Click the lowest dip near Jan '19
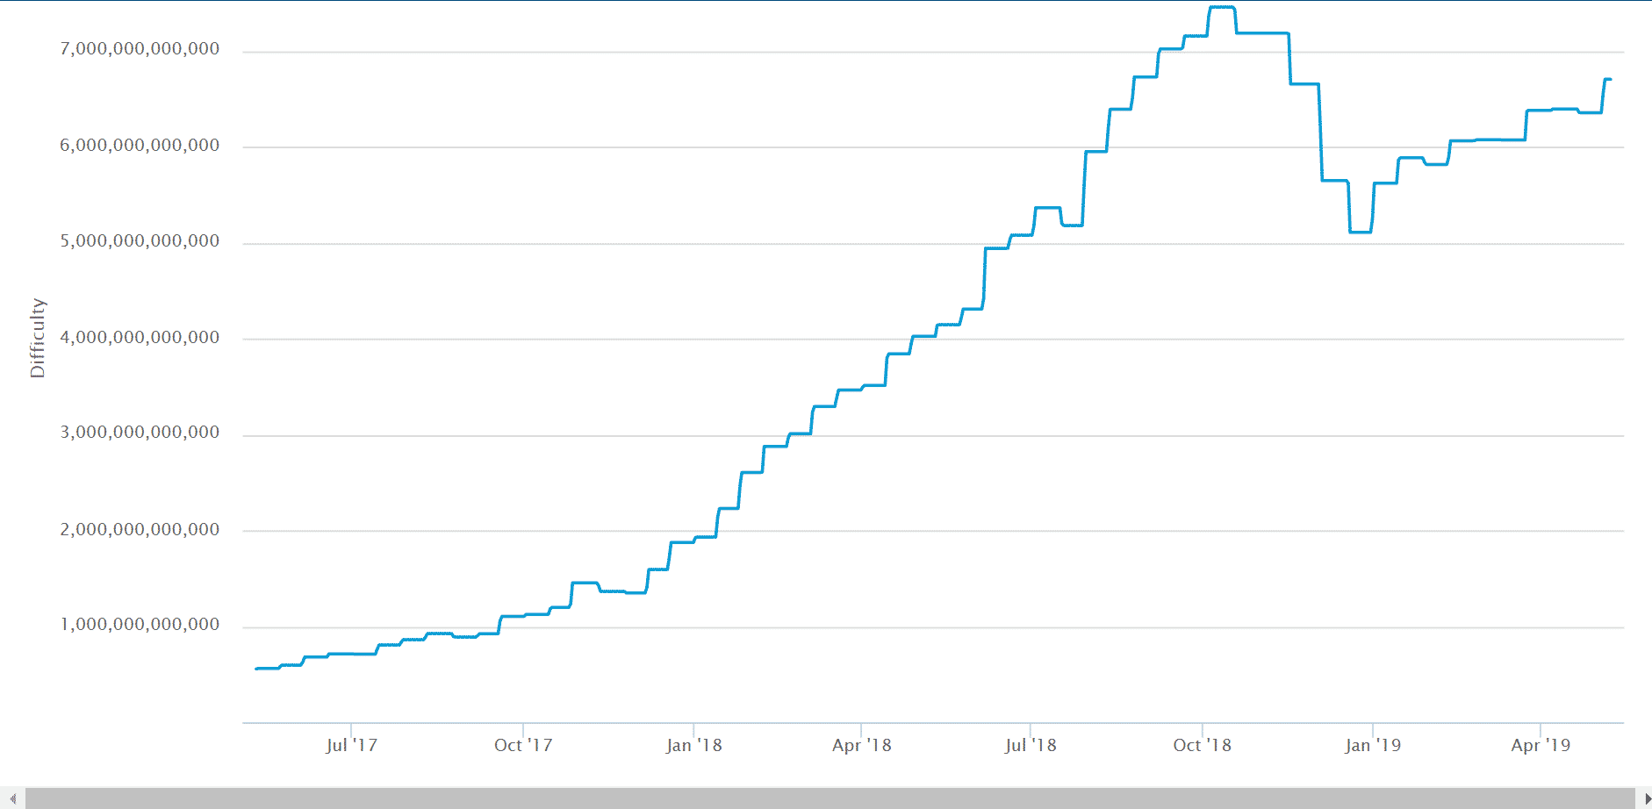This screenshot has height=809, width=1652. coord(1360,232)
